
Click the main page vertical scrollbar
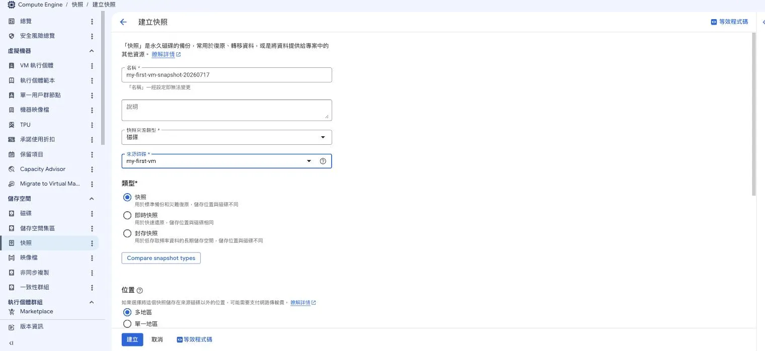point(753,114)
